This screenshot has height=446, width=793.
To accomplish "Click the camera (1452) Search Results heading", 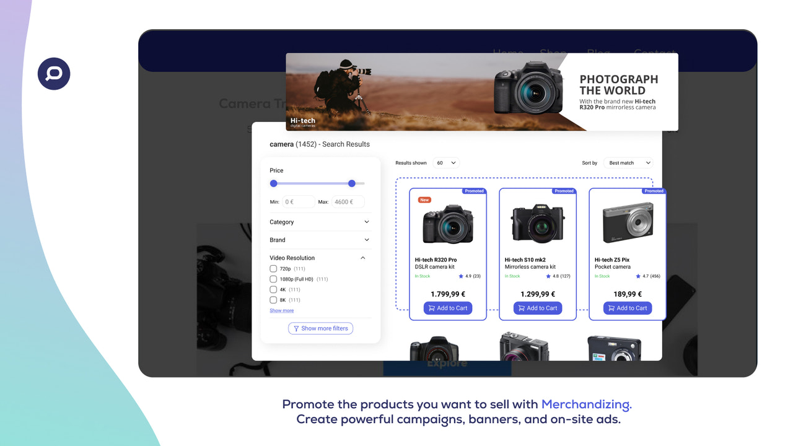I will [x=320, y=144].
